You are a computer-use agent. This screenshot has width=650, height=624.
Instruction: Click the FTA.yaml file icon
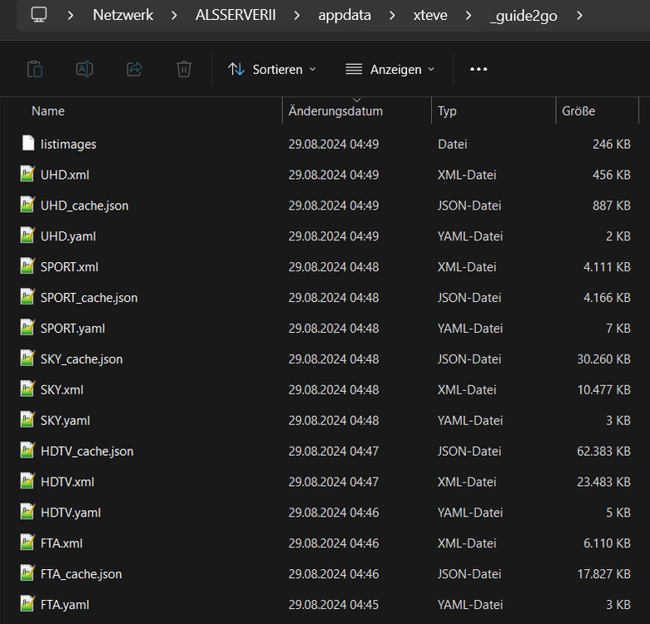click(x=27, y=603)
